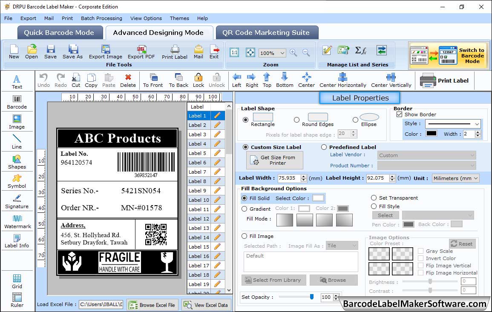Click the Delete icon in edit toolbar
This screenshot has width=492, height=312.
coord(128,80)
